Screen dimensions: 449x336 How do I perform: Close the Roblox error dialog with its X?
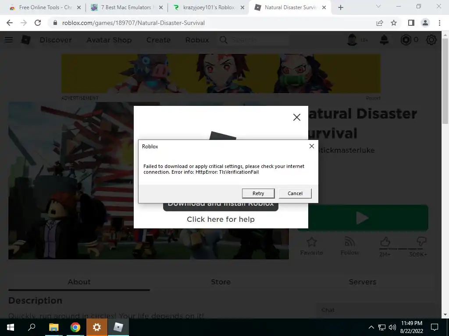312,146
